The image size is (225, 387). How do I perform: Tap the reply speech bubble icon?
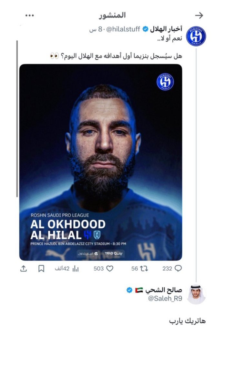pyautogui.click(x=178, y=268)
